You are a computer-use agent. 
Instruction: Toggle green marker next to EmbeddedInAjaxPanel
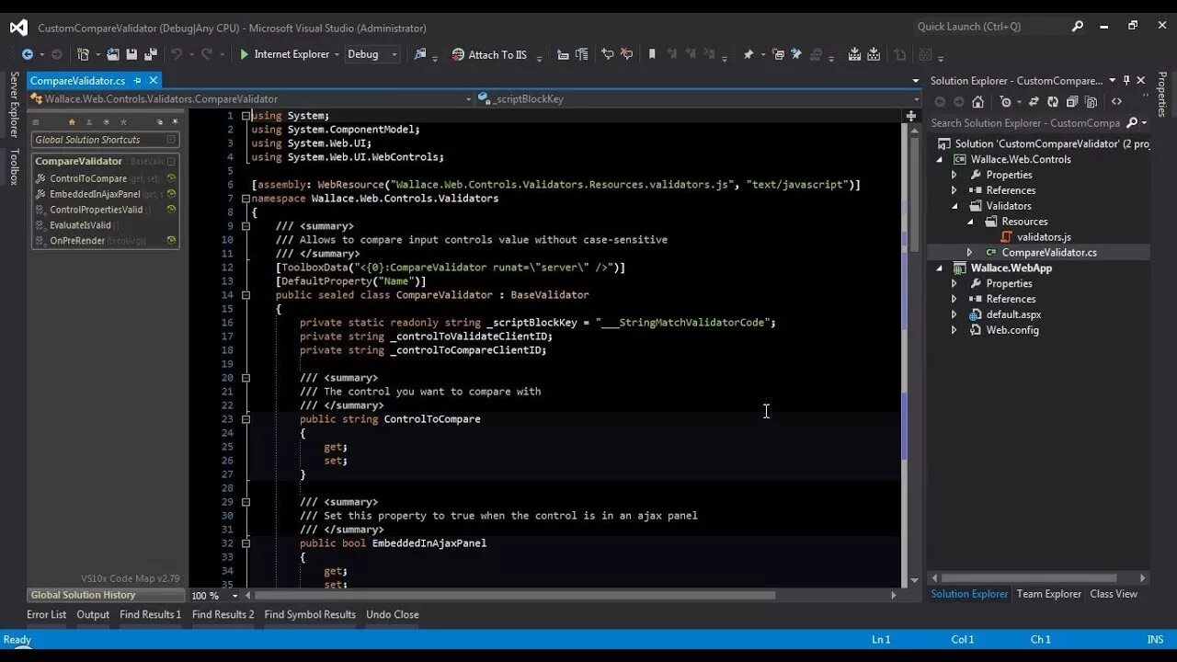tap(171, 194)
